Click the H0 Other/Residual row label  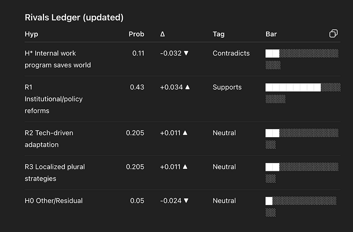(x=53, y=201)
